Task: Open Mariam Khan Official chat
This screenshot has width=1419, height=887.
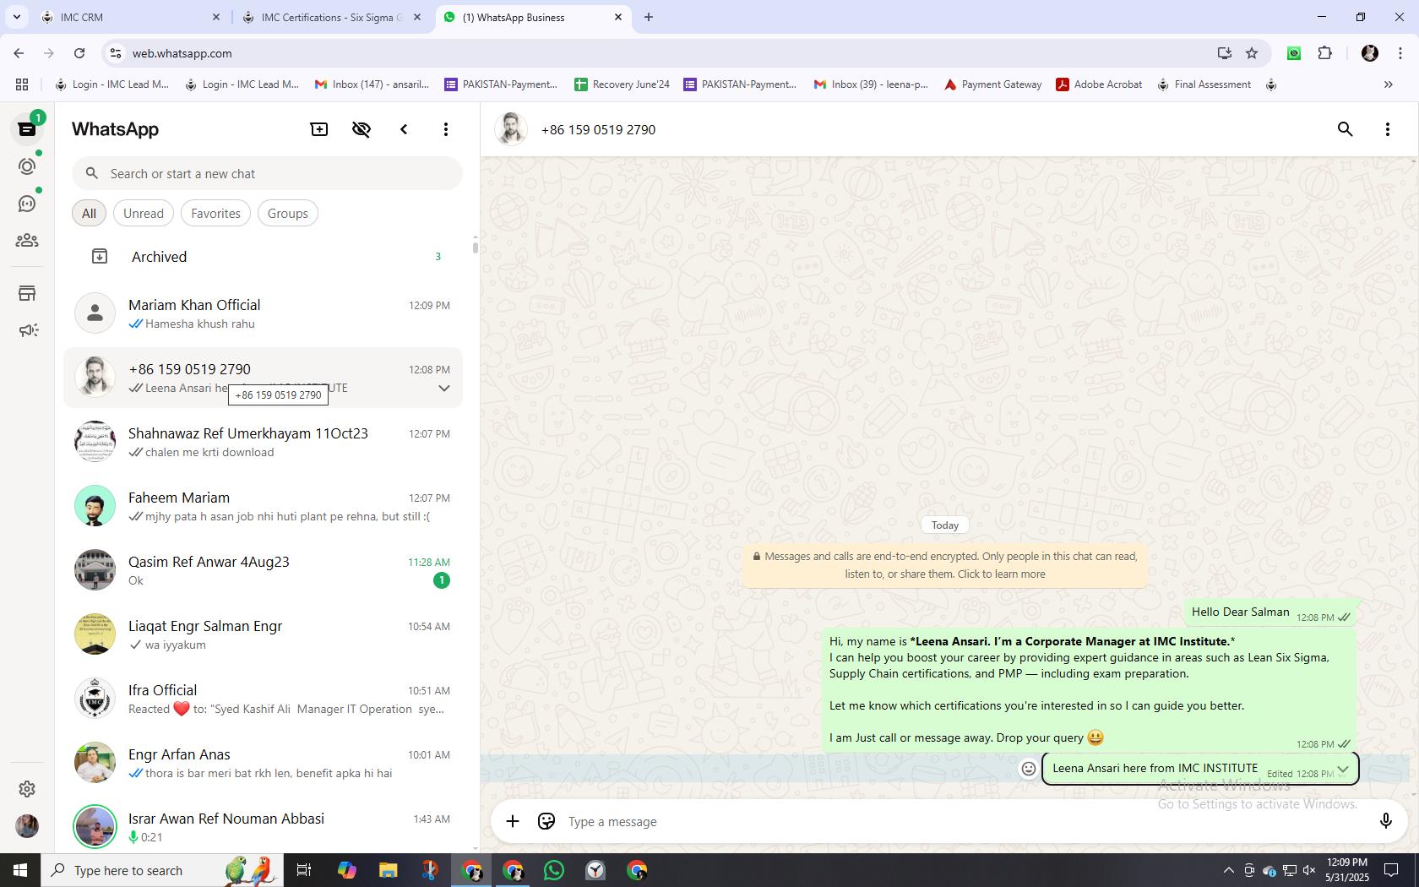Action: [264, 313]
